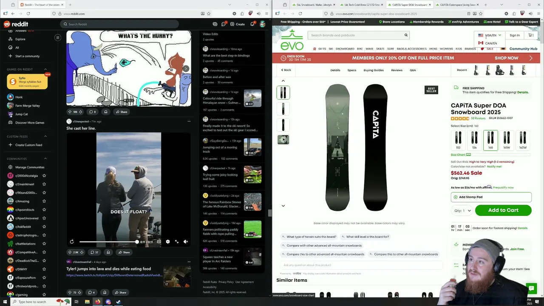The image size is (544, 306).
Task: Select CAN/EN country option
Action: (x=488, y=43)
